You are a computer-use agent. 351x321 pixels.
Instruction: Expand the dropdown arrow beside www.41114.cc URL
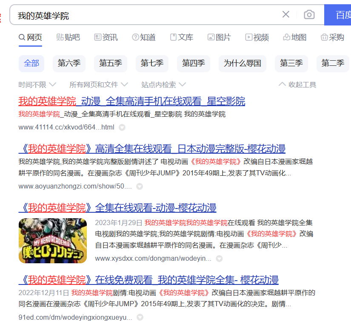pyautogui.click(x=122, y=127)
